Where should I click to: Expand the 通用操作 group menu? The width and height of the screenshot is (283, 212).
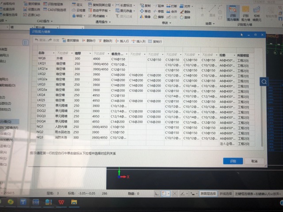103,22
